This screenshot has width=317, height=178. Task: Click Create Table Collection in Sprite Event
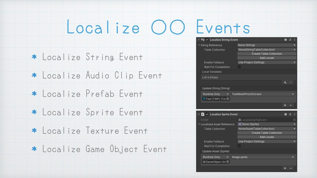267,133
